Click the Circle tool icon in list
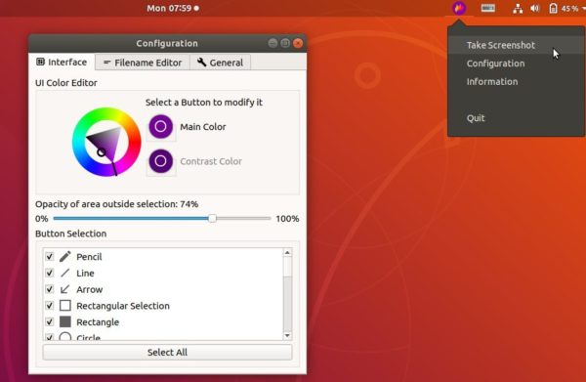The height and width of the screenshot is (382, 586). (65, 336)
